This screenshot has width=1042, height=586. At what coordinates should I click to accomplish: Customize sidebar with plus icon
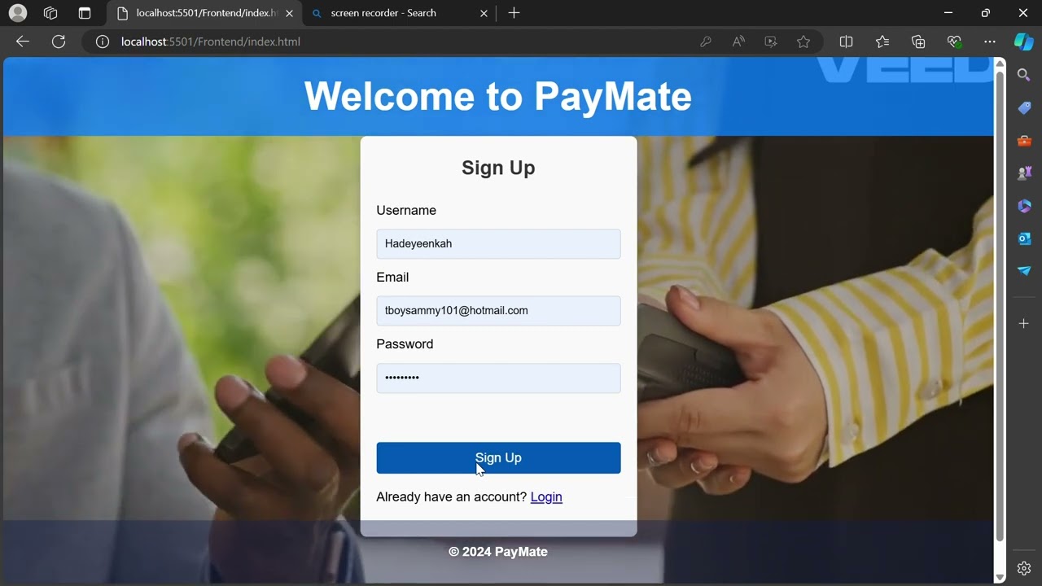click(x=1024, y=324)
